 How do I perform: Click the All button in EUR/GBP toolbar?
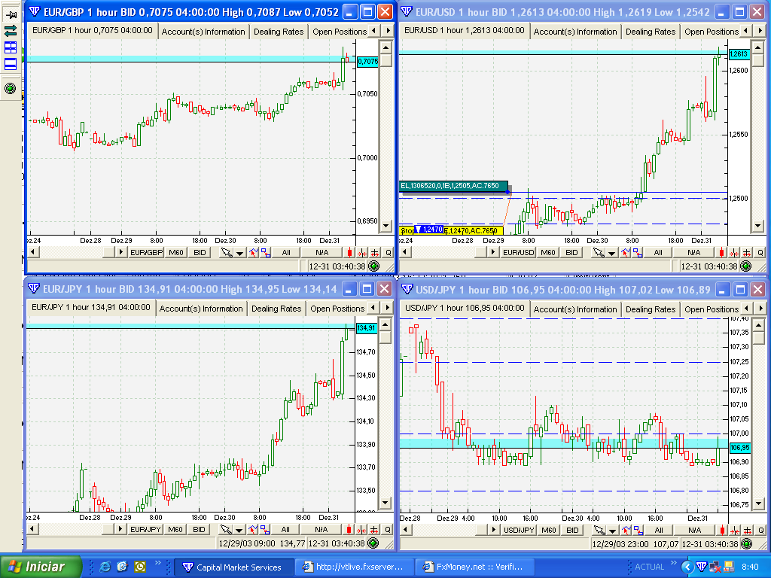(286, 253)
